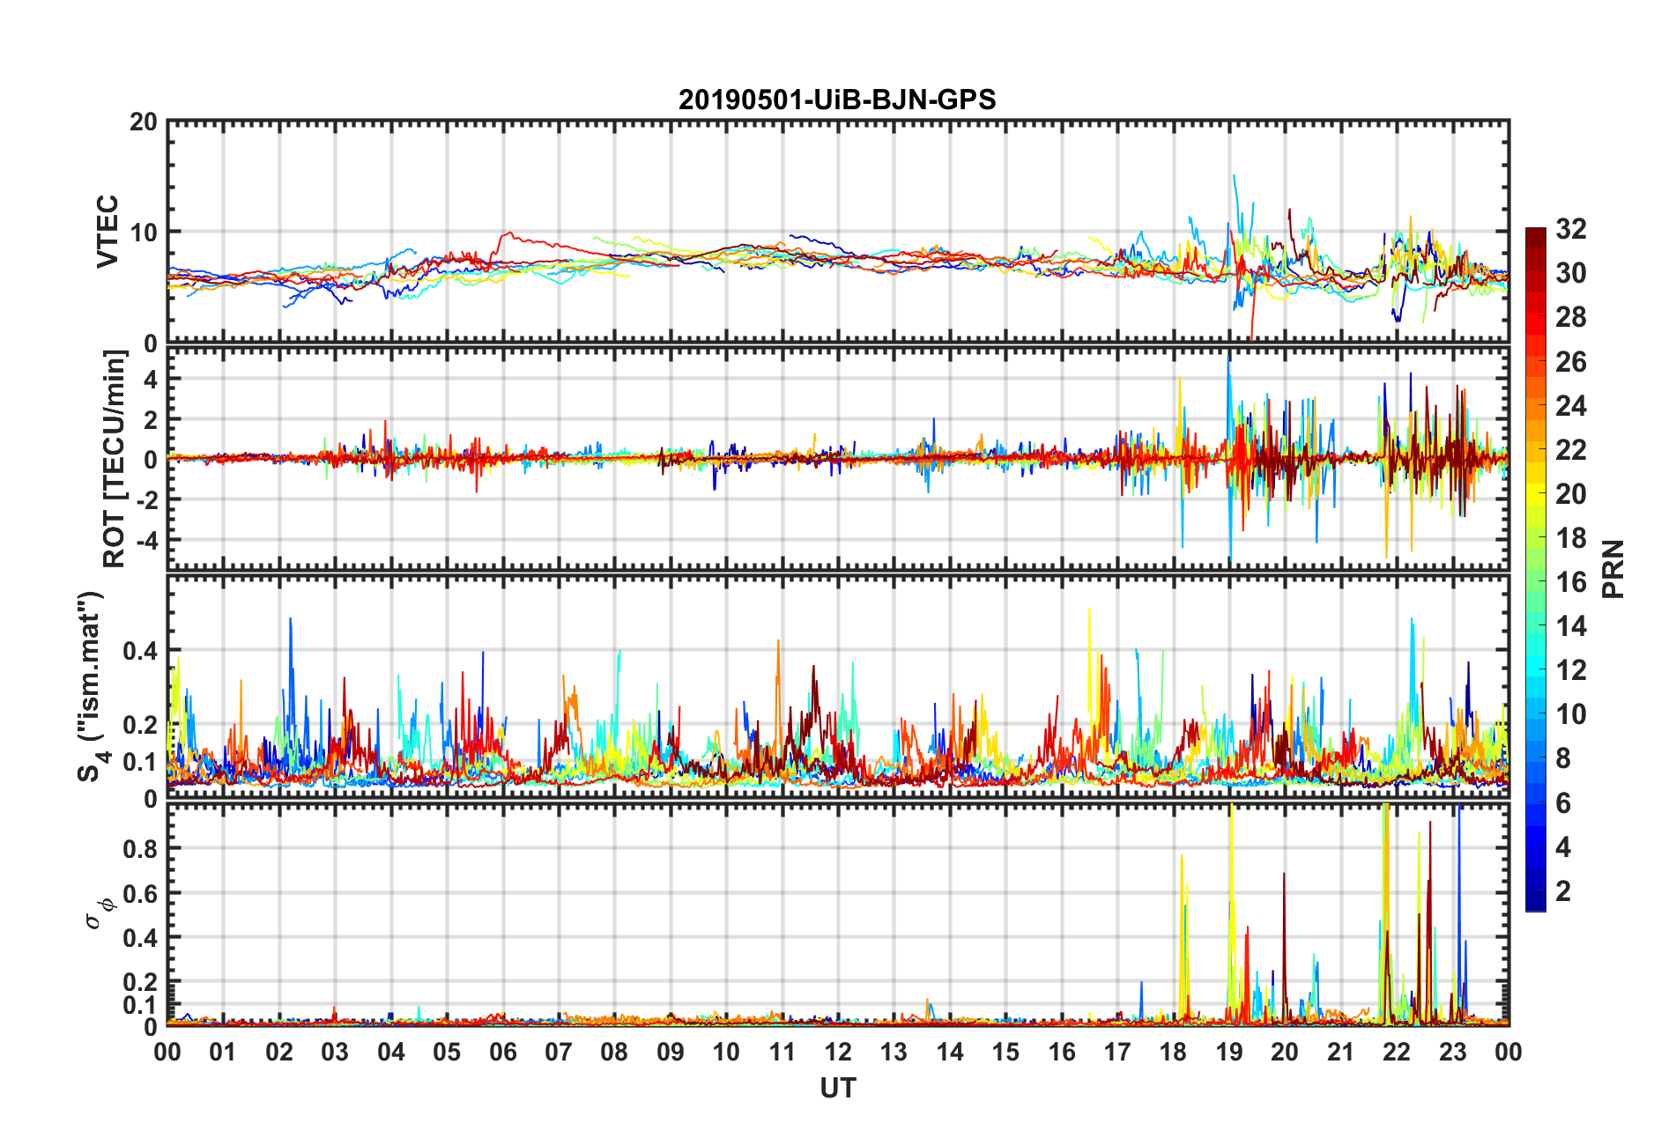Click UT time tick label 21
This screenshot has height=1138, width=1676.
tap(1341, 1053)
